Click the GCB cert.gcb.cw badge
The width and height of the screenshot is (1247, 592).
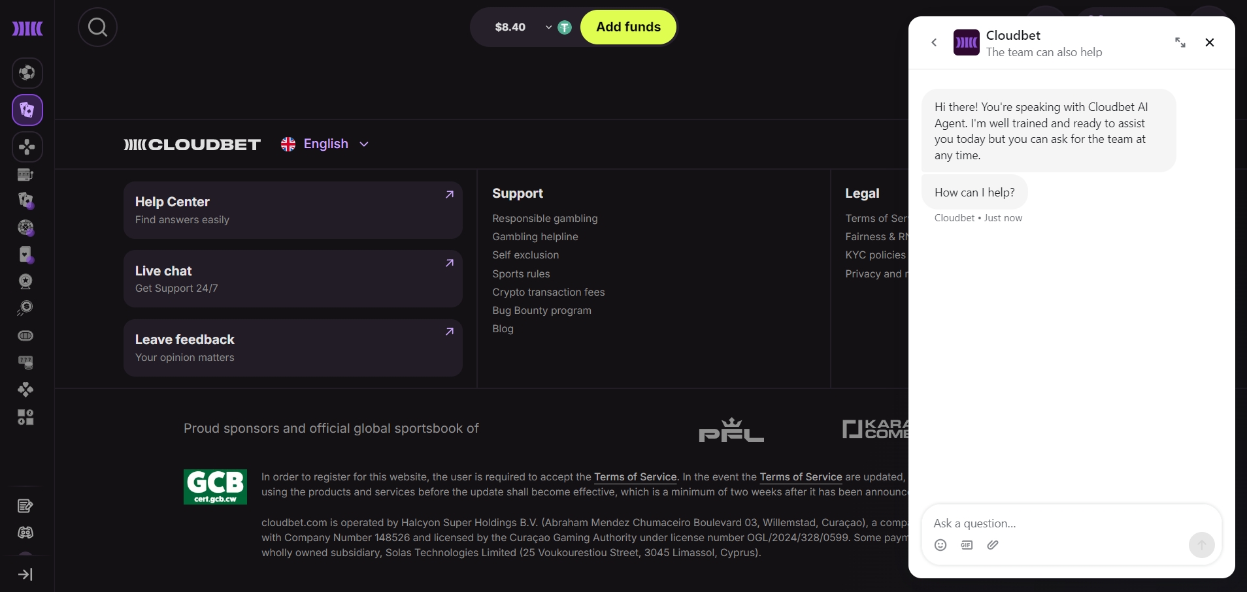pyautogui.click(x=215, y=487)
